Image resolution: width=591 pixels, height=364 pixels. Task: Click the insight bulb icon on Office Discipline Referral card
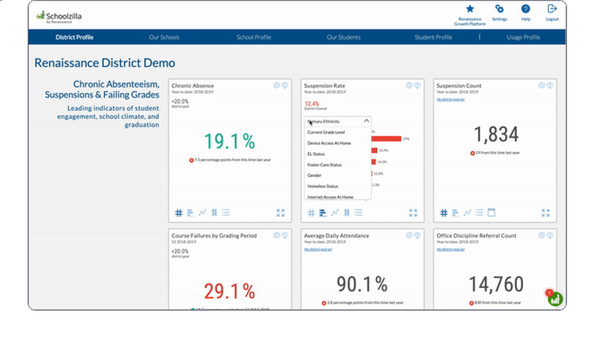coord(550,236)
